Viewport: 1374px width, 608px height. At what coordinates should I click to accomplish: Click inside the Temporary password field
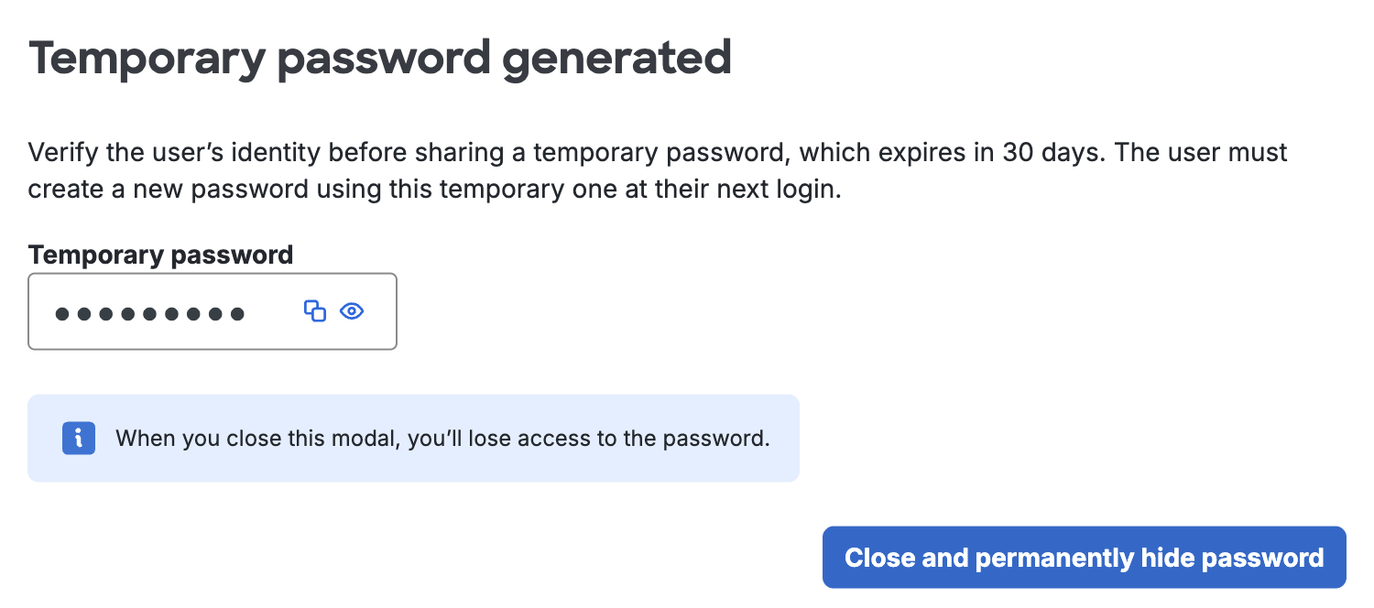click(147, 311)
